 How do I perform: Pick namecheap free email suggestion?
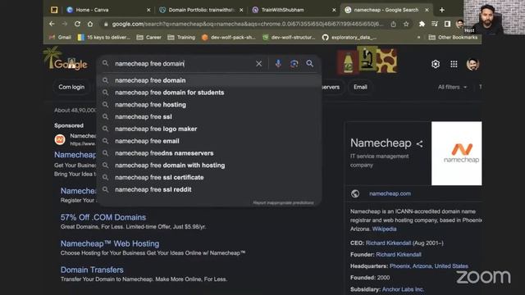[x=209, y=141]
